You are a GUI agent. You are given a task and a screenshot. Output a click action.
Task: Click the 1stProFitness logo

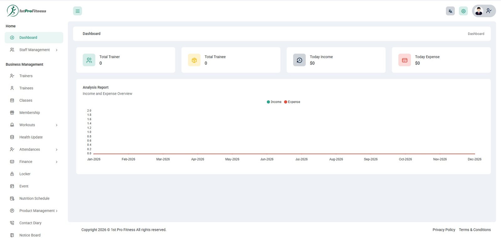[27, 11]
